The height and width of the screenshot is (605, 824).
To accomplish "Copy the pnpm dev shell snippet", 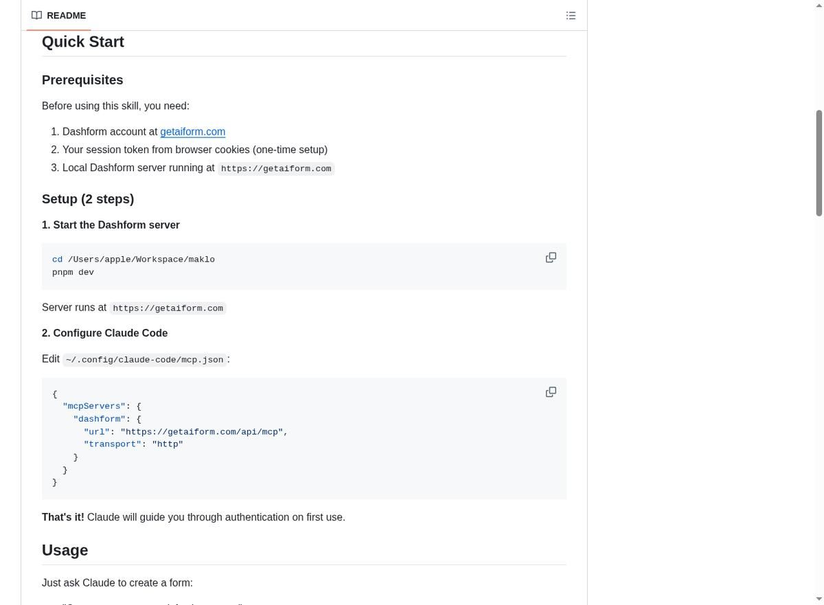I will (x=551, y=258).
